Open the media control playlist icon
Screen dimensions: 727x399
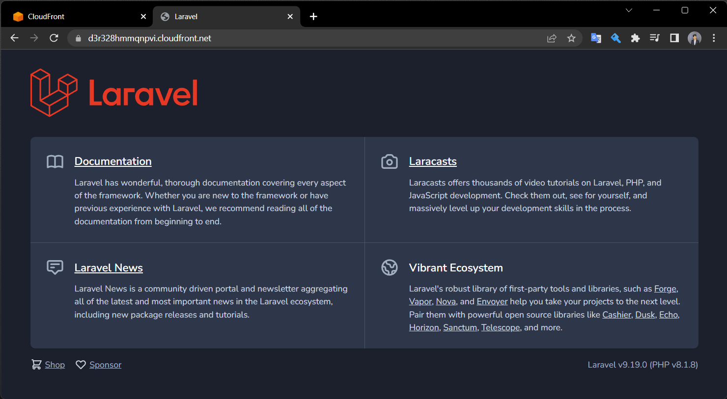[x=654, y=38]
